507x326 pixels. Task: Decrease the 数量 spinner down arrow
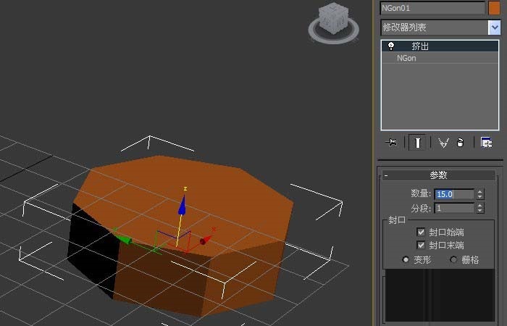[479, 196]
